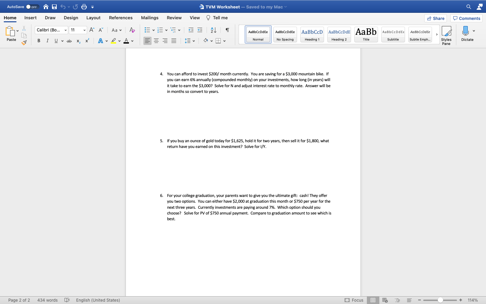Open the font size dropdown
486x304 pixels.
84,30
